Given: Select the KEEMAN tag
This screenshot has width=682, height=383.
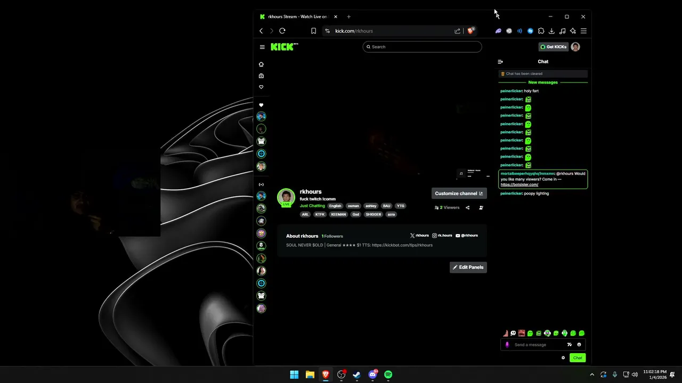Looking at the screenshot, I should tap(338, 214).
